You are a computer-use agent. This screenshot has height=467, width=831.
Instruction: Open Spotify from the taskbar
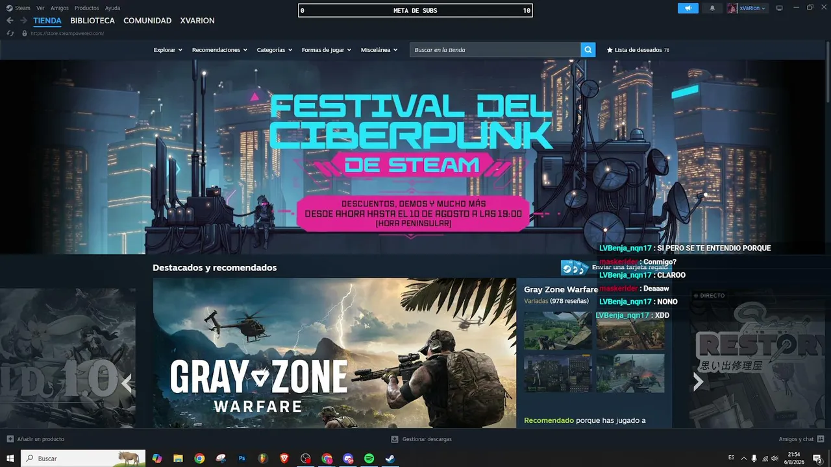pos(369,459)
